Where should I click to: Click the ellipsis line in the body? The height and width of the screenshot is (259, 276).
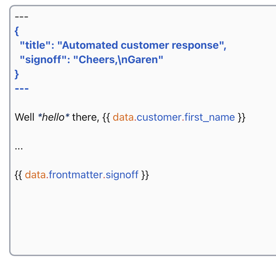tap(19, 148)
